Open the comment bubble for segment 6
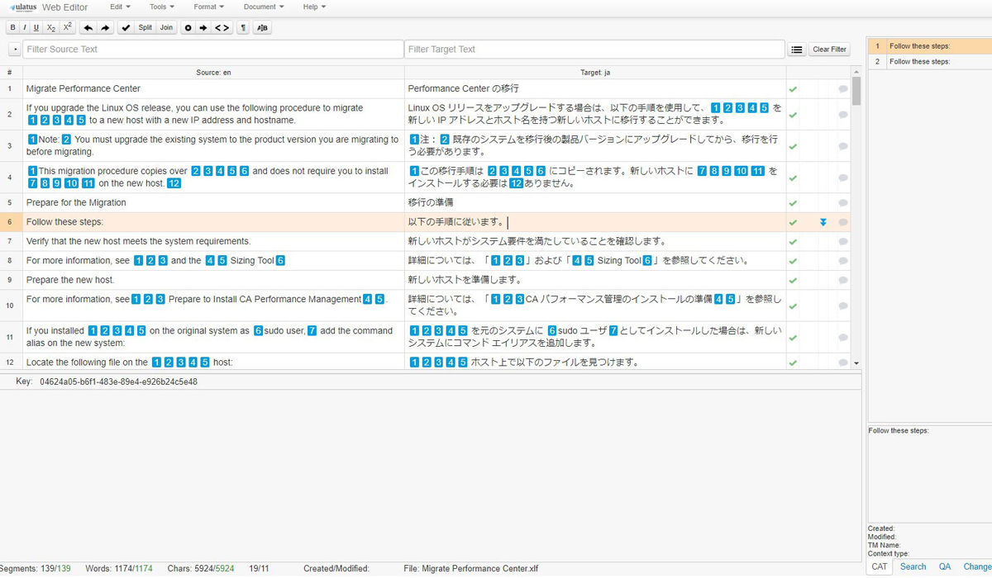The image size is (992, 578). [x=842, y=222]
